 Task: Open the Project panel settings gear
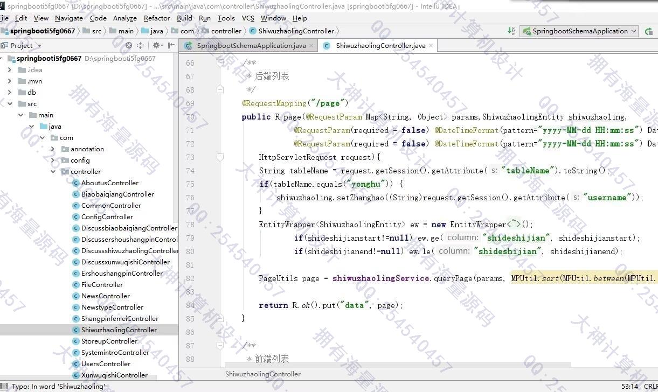point(157,45)
